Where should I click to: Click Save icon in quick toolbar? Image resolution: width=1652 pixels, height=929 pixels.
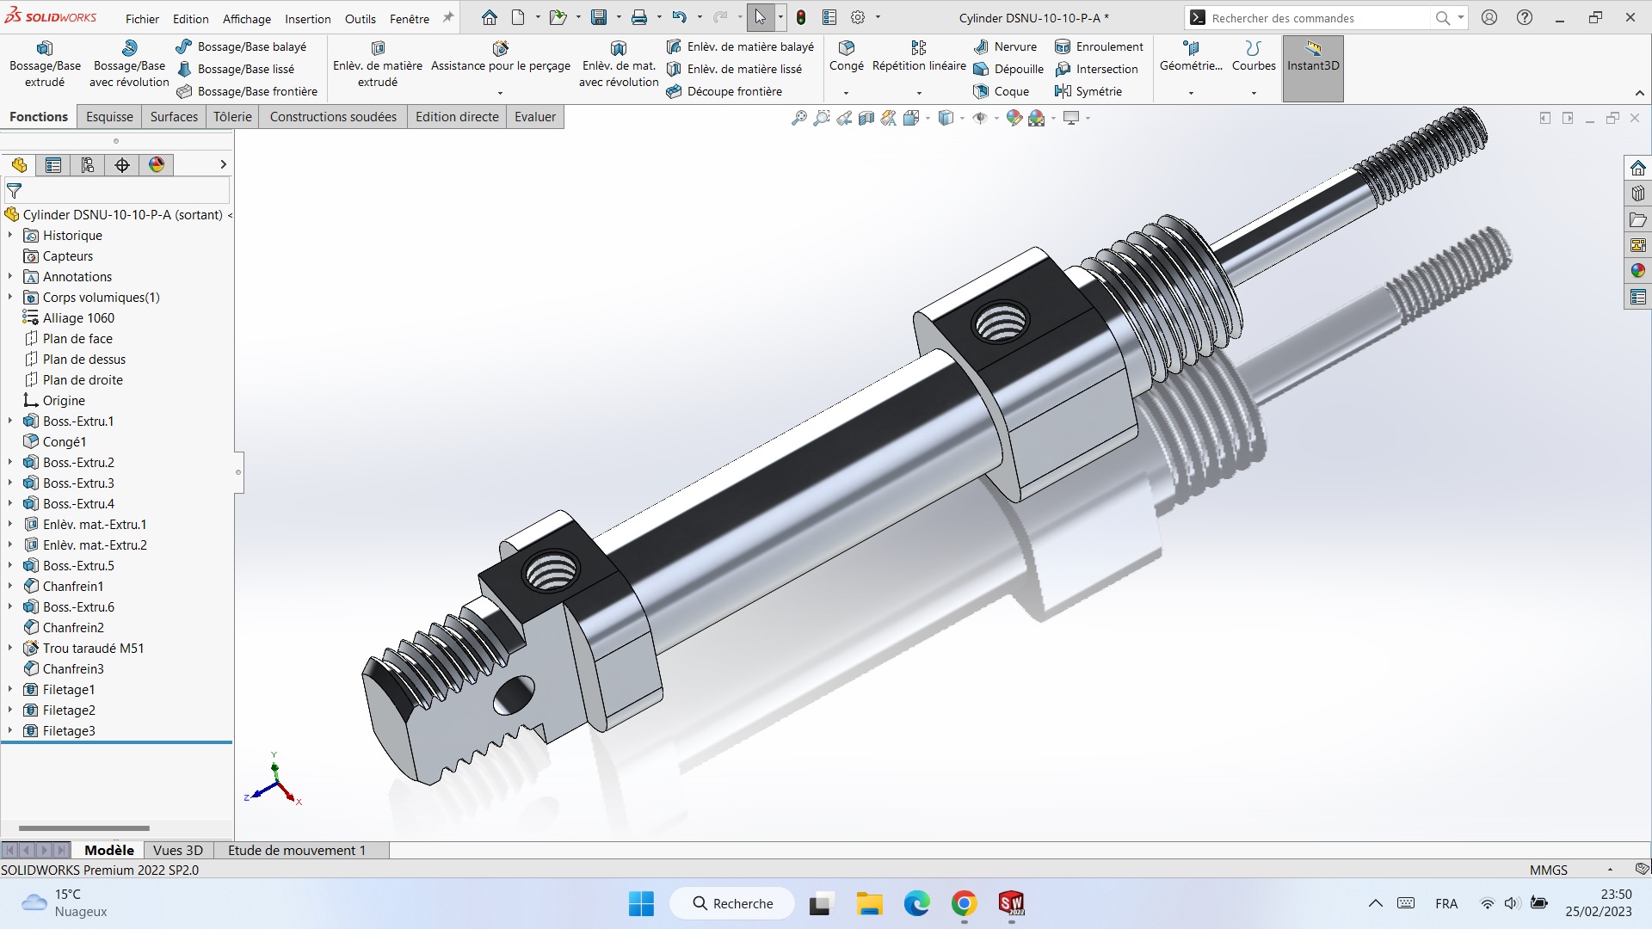click(x=599, y=17)
